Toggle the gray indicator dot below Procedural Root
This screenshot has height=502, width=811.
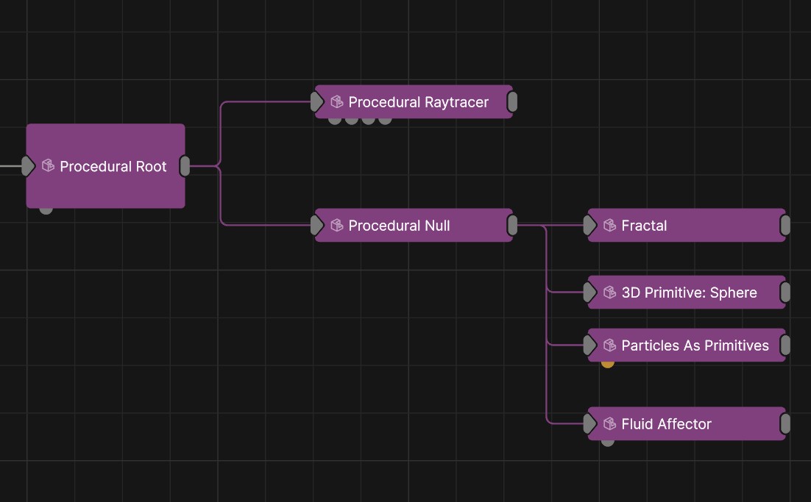[x=46, y=208]
